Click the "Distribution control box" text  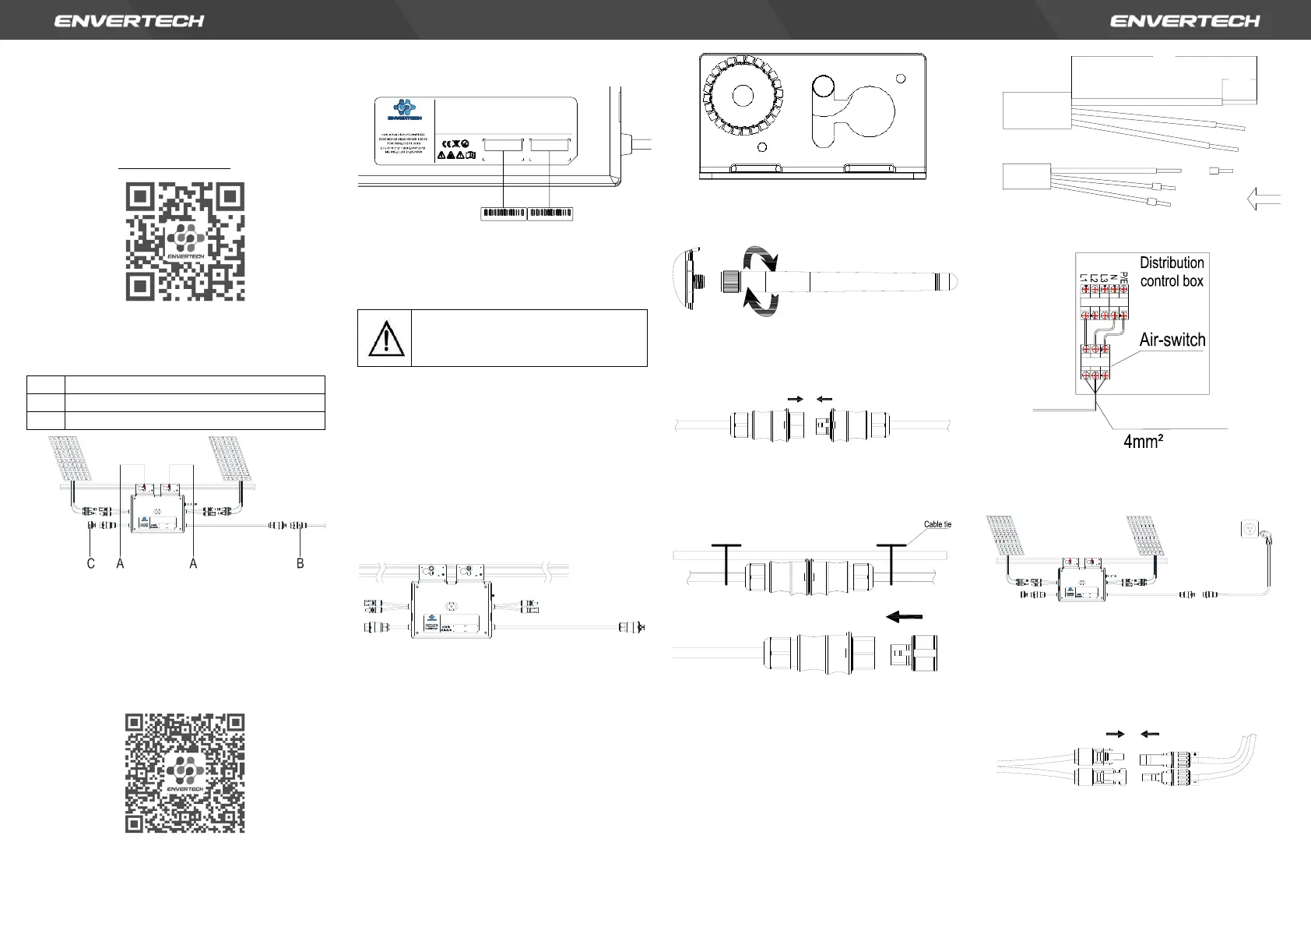(1172, 271)
